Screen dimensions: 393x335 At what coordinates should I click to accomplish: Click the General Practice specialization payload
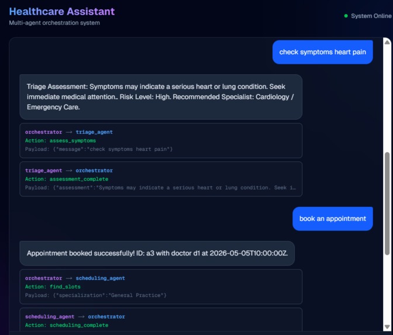click(96, 295)
